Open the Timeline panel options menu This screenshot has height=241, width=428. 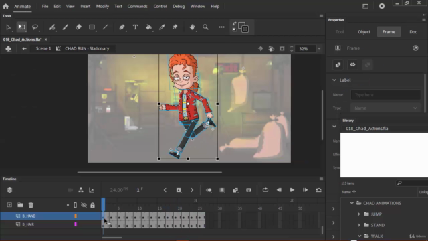click(321, 179)
